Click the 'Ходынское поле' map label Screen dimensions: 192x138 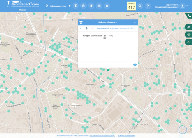point(76,107)
